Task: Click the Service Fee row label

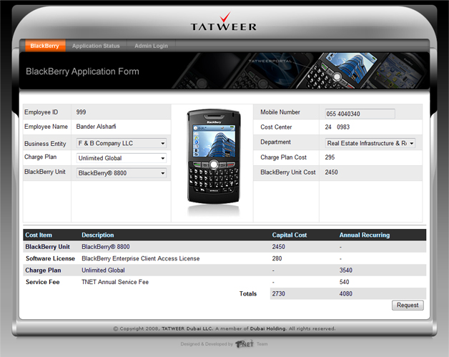Action: pos(43,282)
